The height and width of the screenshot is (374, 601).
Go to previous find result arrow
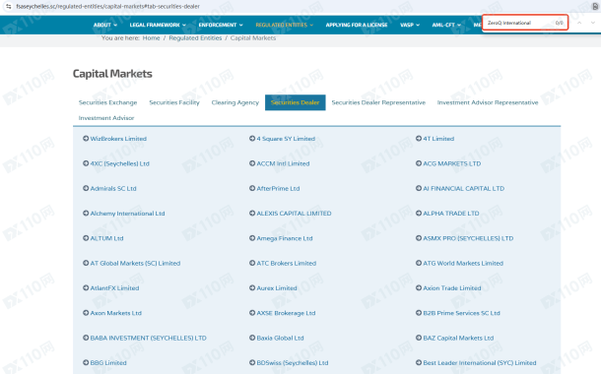(x=579, y=23)
